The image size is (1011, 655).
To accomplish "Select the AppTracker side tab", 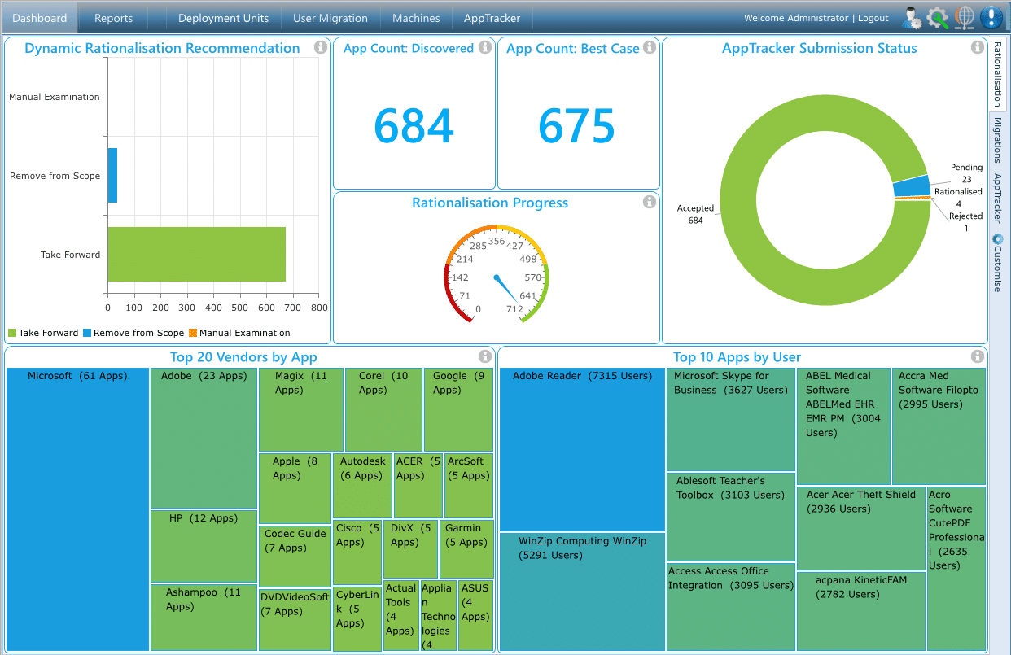I will tap(997, 198).
